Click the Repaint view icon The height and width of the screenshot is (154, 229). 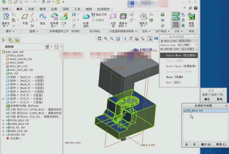(x=118, y=39)
